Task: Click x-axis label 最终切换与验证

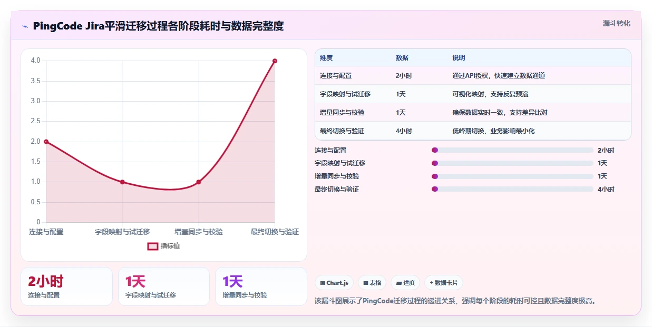Action: (275, 232)
